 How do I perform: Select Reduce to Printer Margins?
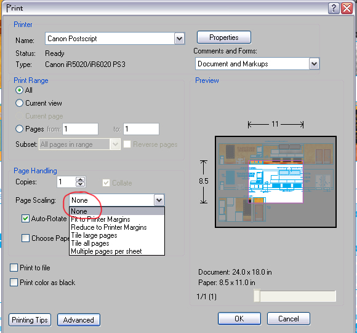109,227
